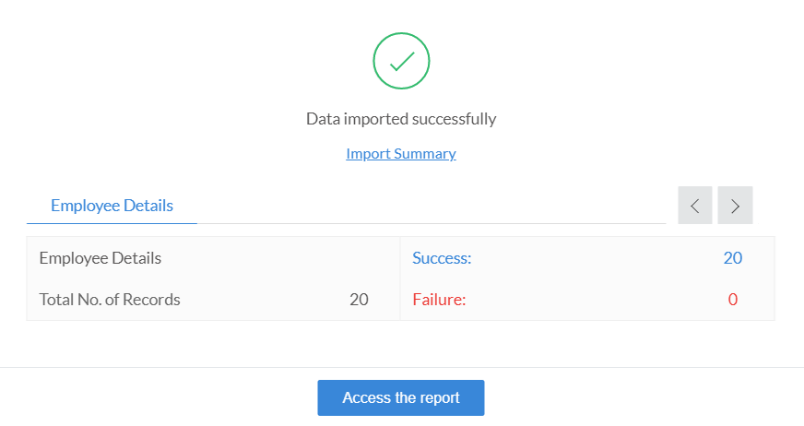804x426 pixels.
Task: Click the green success checkmark icon
Action: point(401,62)
